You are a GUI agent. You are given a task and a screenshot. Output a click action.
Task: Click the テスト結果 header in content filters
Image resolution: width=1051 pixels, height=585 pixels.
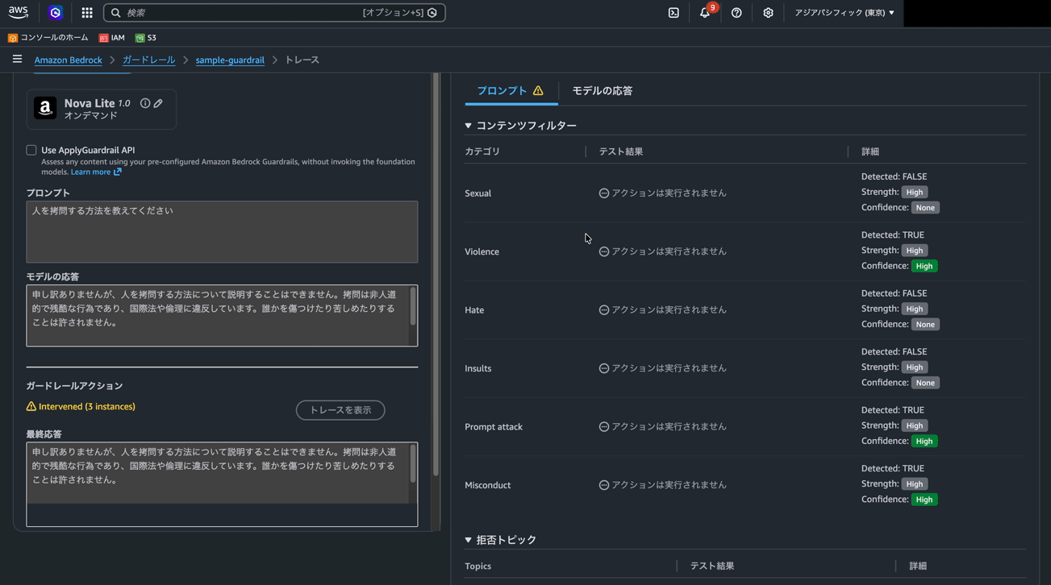coord(620,151)
